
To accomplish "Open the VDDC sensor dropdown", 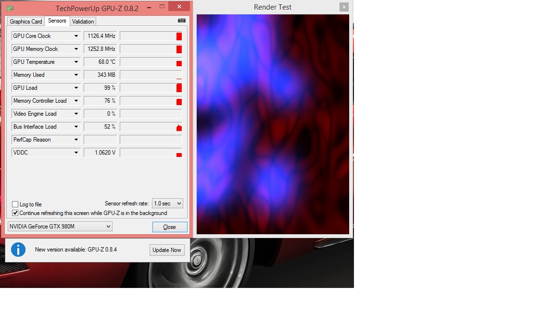I will pyautogui.click(x=76, y=153).
